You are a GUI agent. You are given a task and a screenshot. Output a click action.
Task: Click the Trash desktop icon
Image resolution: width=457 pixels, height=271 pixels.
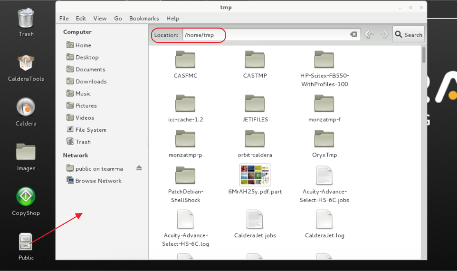click(26, 19)
